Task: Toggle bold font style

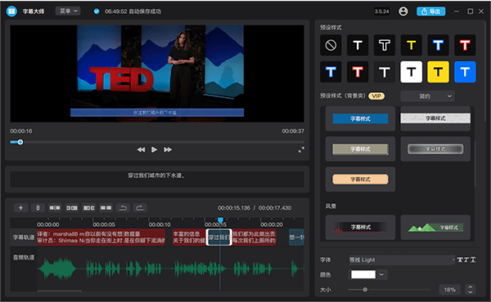Action: (460, 260)
